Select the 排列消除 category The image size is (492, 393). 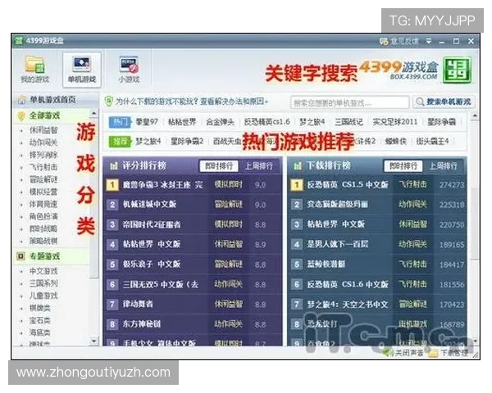coord(43,155)
